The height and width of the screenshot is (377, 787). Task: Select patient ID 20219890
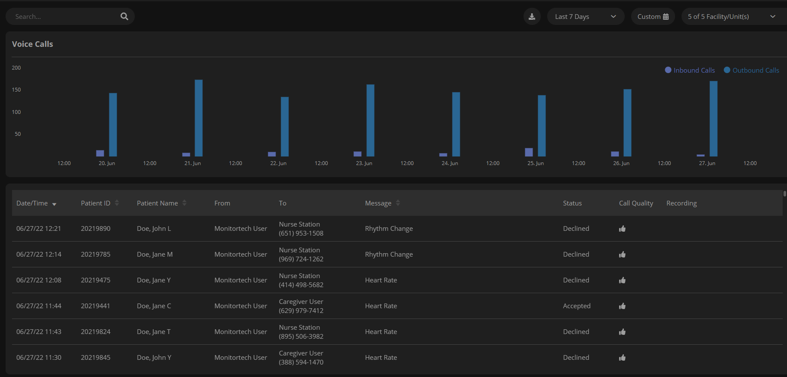click(96, 228)
